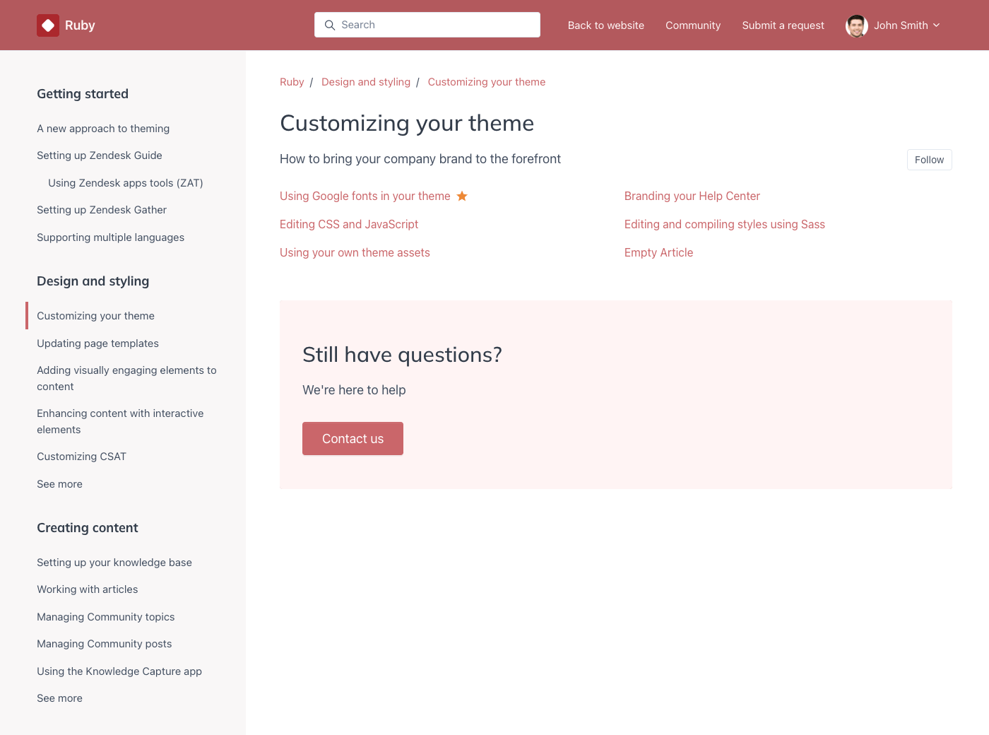Click Back to website in header
The image size is (989, 735).
tap(605, 25)
